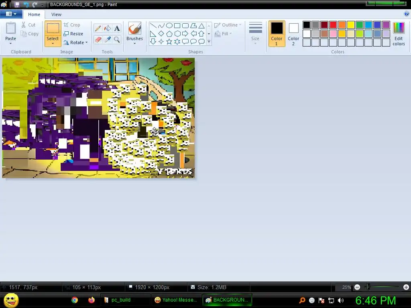The width and height of the screenshot is (411, 308).
Task: Choose the Right arrow shape
Action: tap(185, 34)
